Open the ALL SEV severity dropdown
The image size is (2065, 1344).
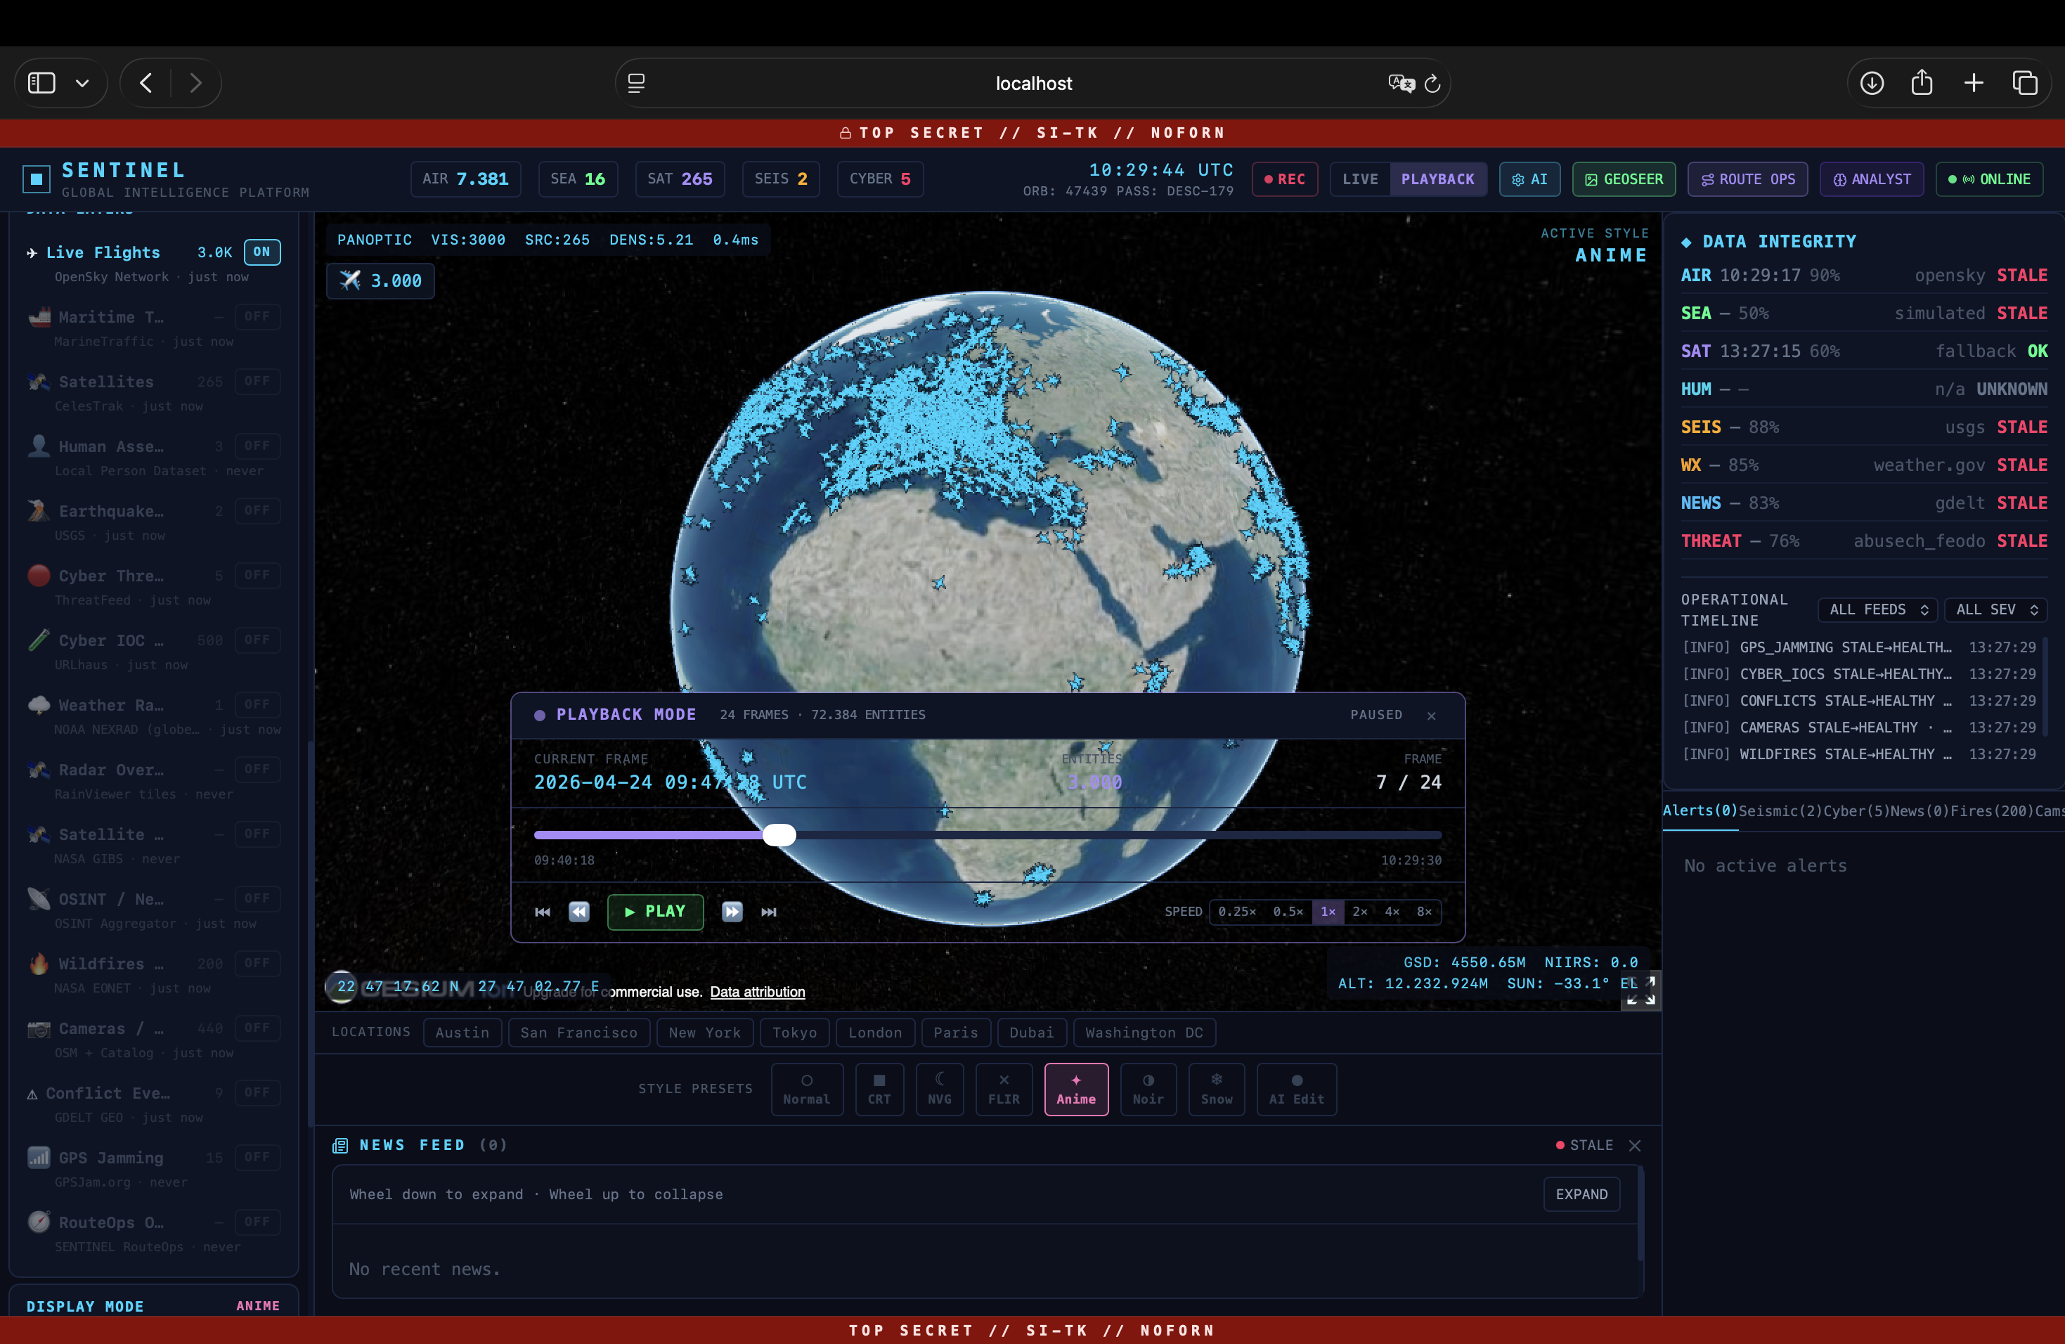1995,610
